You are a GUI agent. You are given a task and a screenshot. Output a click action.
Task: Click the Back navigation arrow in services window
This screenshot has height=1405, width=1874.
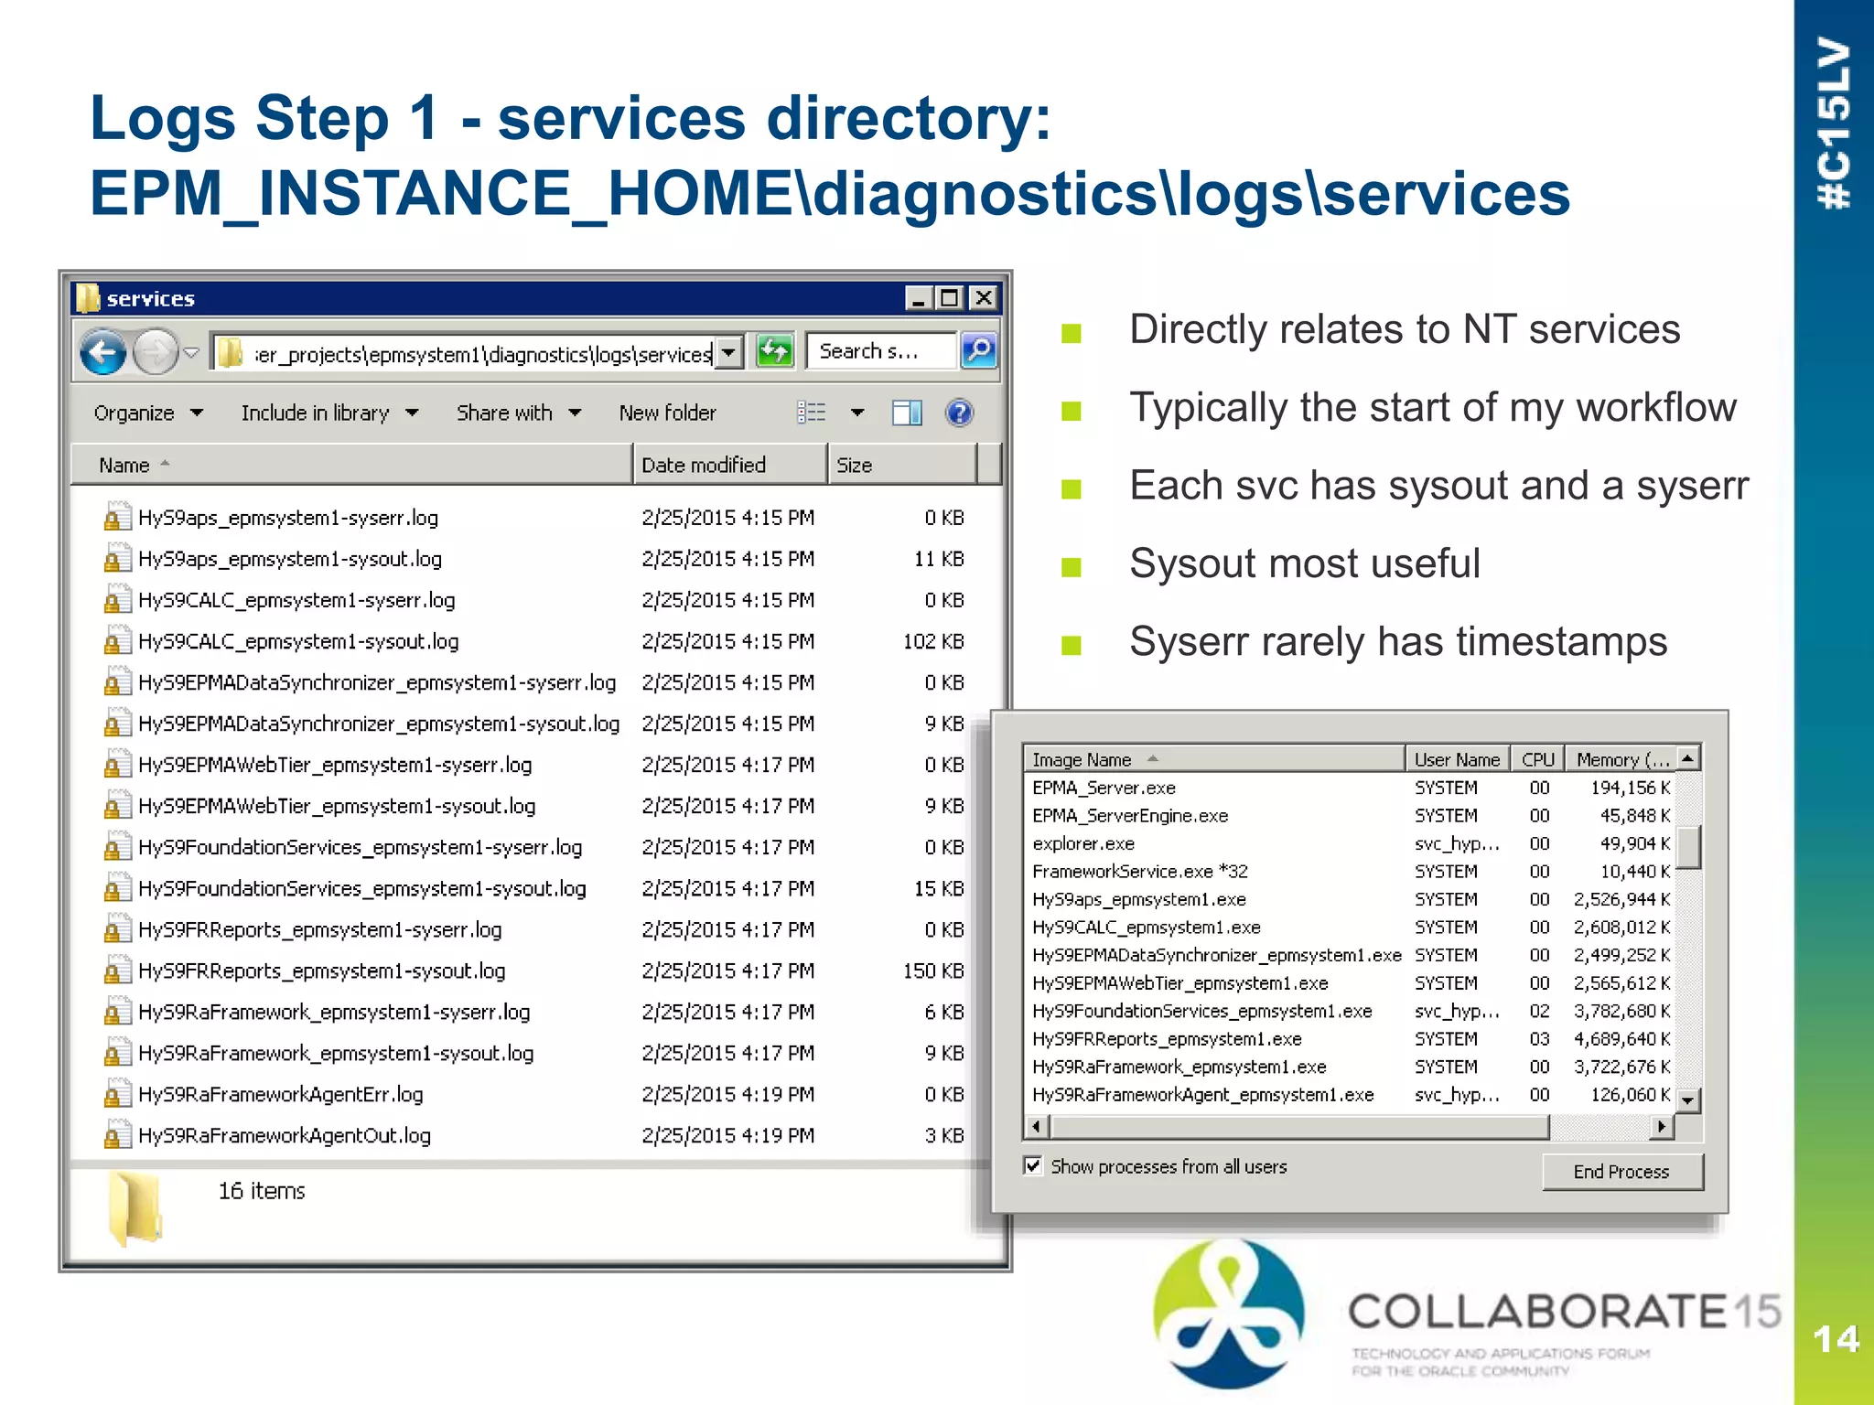click(x=102, y=352)
